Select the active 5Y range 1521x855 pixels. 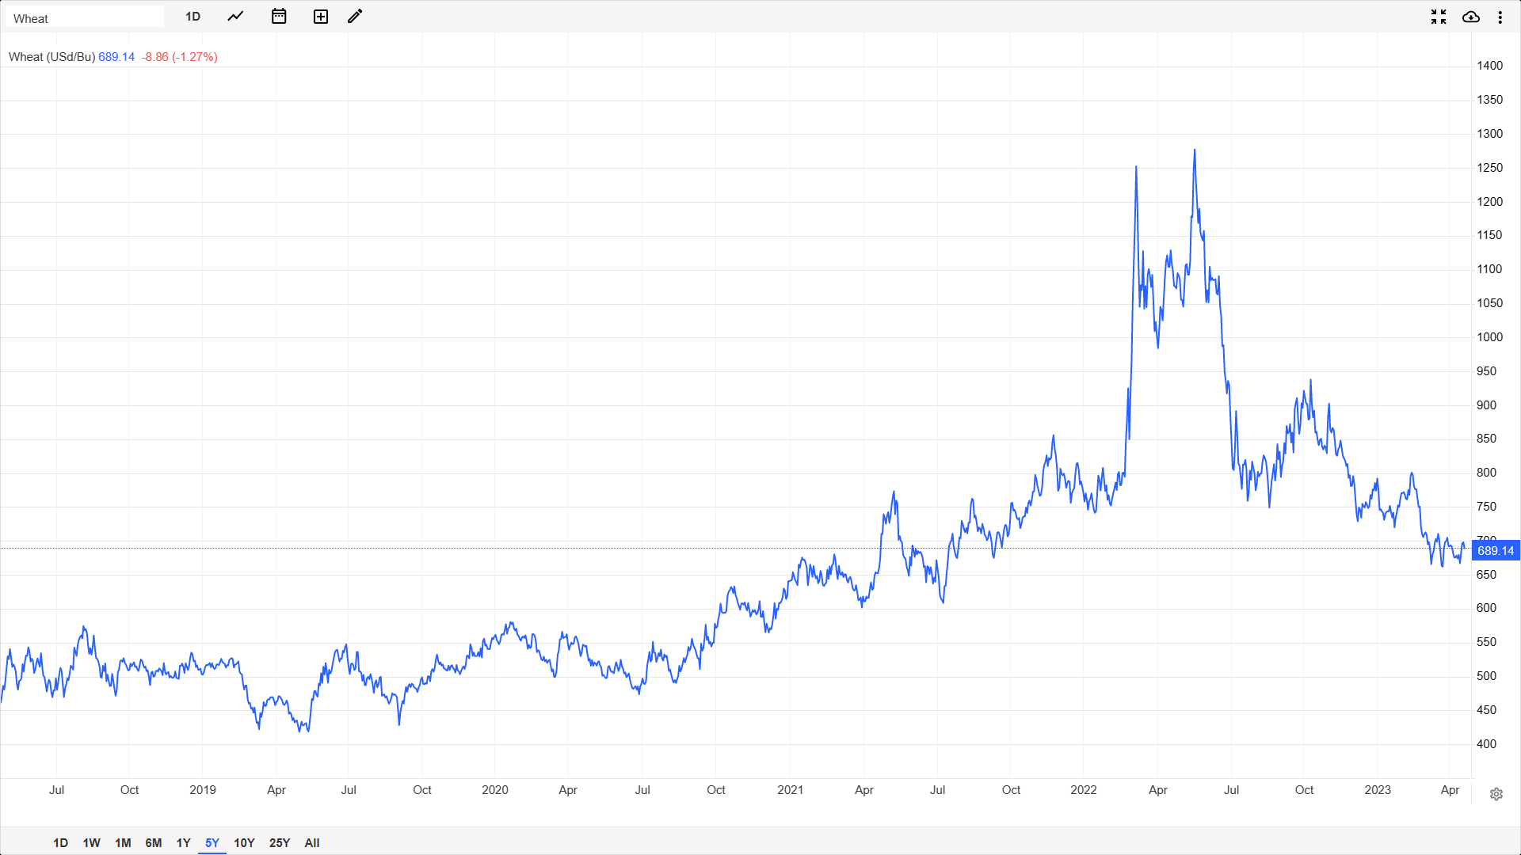pos(212,842)
